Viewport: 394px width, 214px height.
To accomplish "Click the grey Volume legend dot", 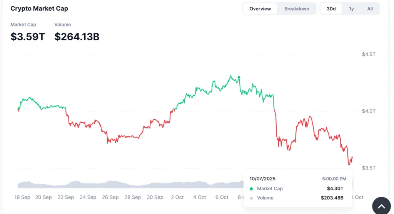I will [251, 198].
